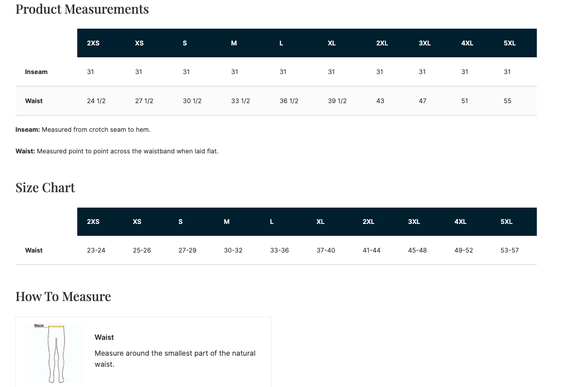Screen dimensions: 562x387
Task: Click the bold Waist title beside the diagram
Action: click(104, 337)
